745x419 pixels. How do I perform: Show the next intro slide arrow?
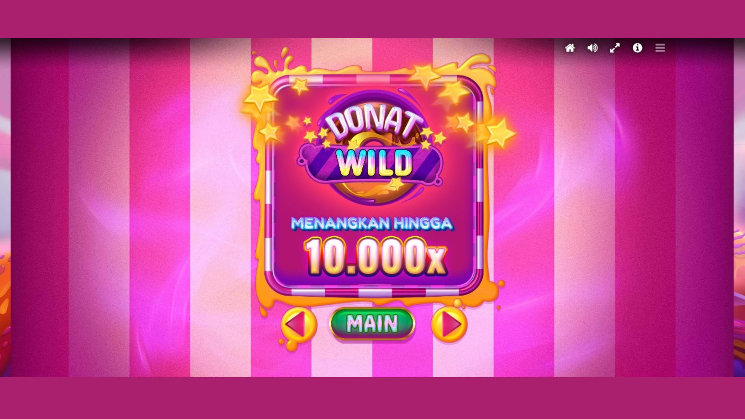tap(449, 324)
